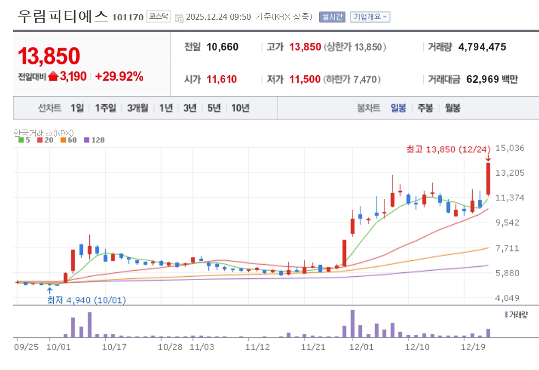Click the purple 거래량 legend marker
The width and height of the screenshot is (539, 370).
[x=506, y=314]
